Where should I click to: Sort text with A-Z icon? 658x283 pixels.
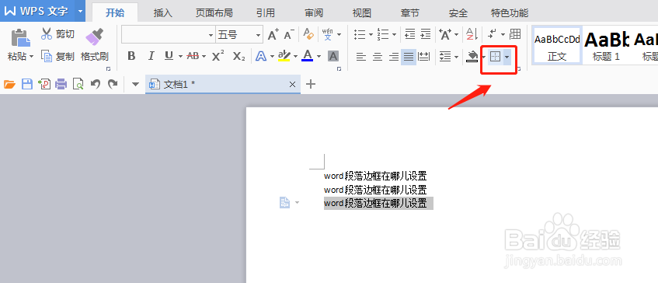[472, 34]
